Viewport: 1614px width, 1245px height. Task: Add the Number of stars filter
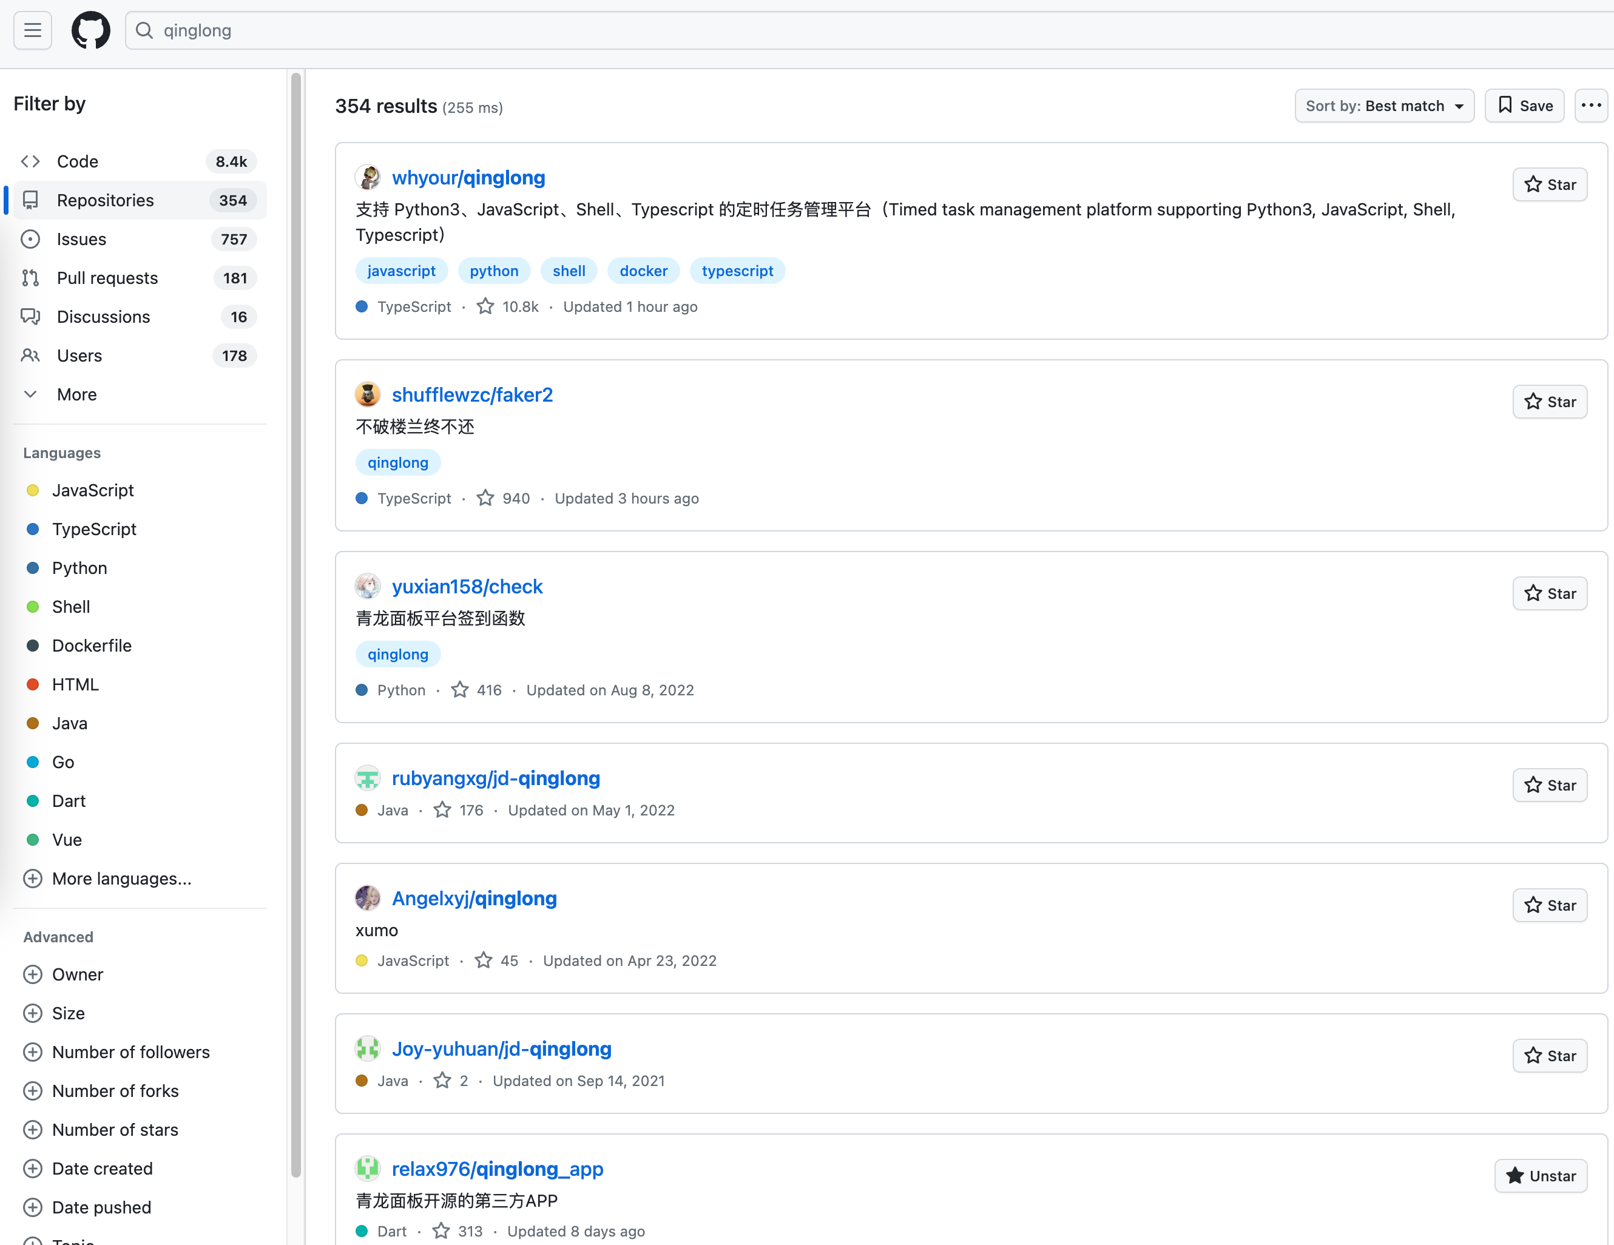click(x=101, y=1130)
